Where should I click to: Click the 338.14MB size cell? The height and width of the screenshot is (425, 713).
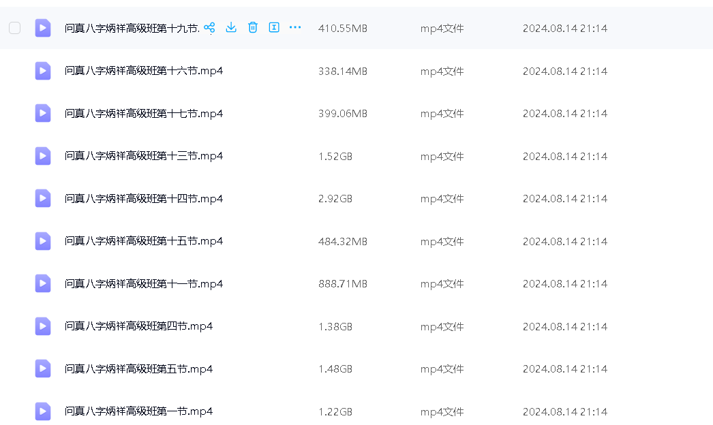[342, 71]
